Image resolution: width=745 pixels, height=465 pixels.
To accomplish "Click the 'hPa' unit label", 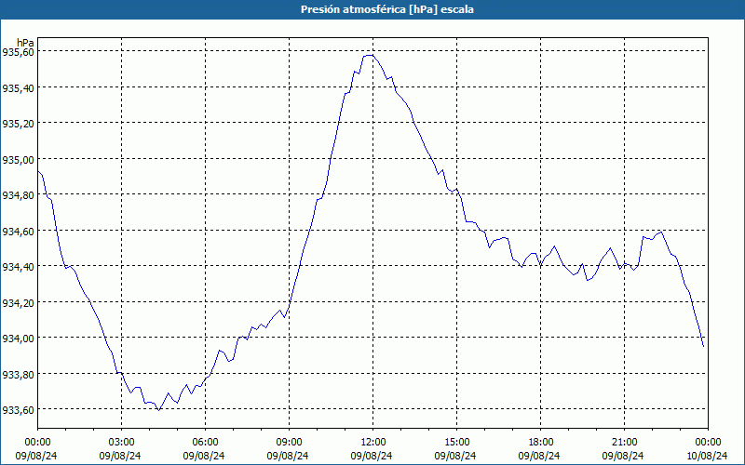I will point(26,43).
